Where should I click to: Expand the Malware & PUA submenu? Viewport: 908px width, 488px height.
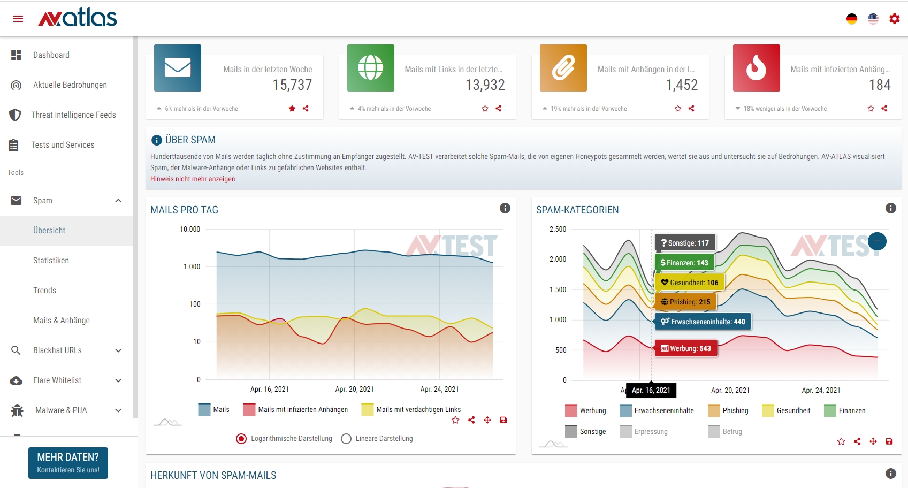point(118,410)
